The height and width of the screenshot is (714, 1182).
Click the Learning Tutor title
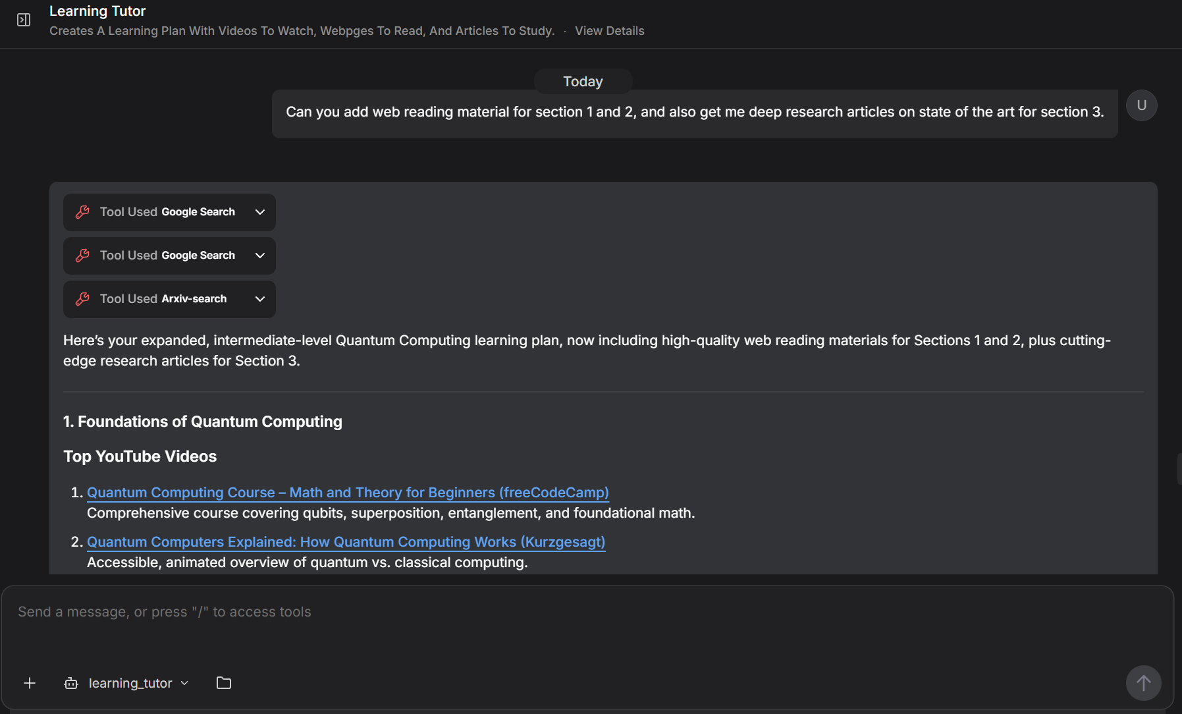97,11
